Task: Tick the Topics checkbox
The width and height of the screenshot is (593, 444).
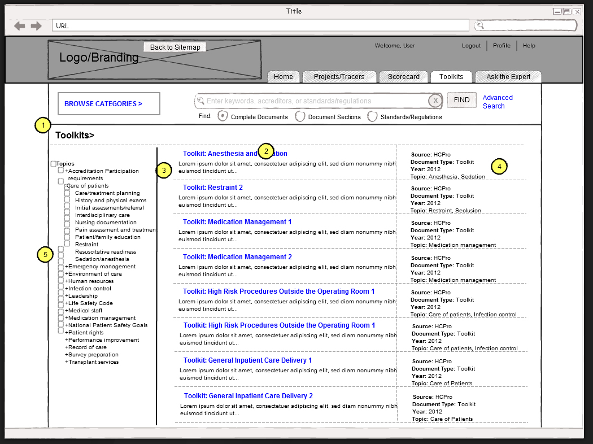Action: 53,164
